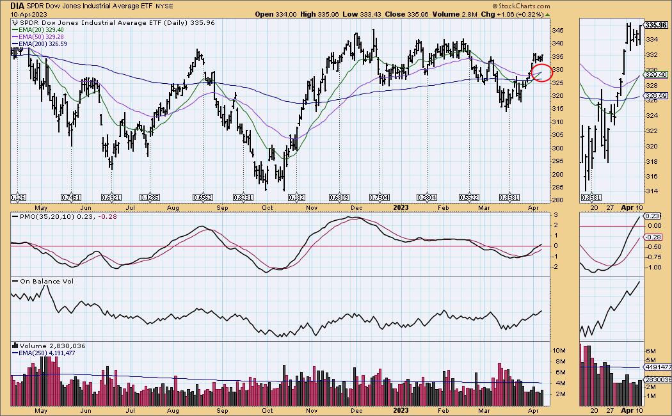Click the 335.96 price tag in zoom panel
This screenshot has height=416, width=672.
click(656, 25)
